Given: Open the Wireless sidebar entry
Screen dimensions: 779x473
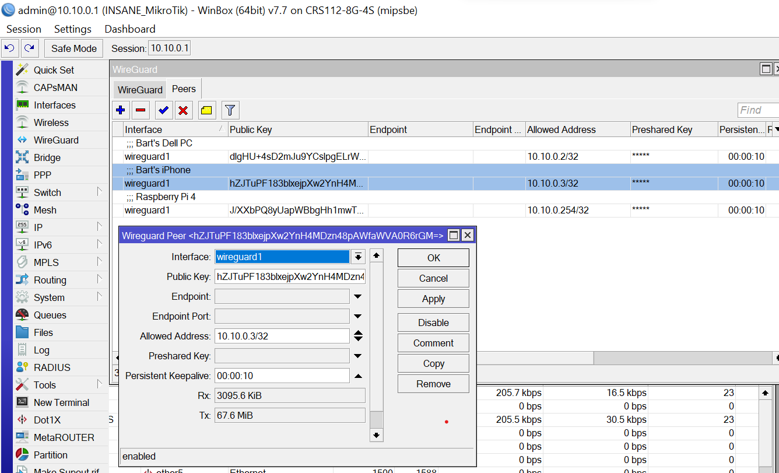Looking at the screenshot, I should coord(51,122).
